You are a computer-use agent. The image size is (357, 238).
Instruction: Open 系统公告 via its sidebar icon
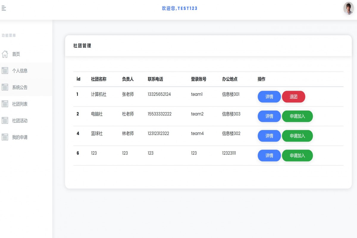tap(4, 87)
